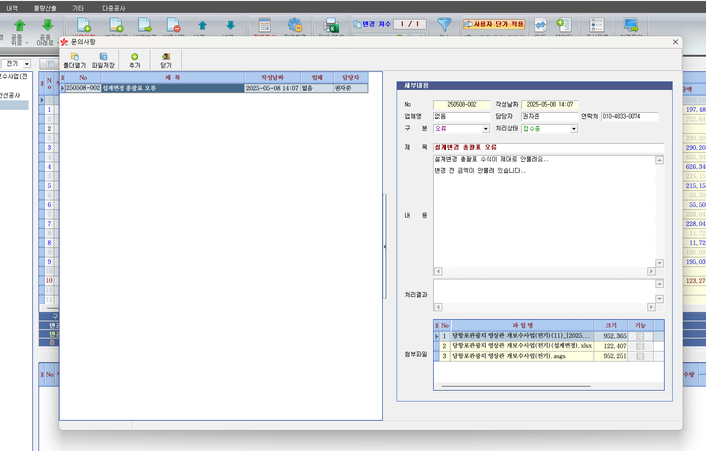Expand the 구분 dropdown showing 오류
Screen dimensions: 706x451
(x=486, y=129)
